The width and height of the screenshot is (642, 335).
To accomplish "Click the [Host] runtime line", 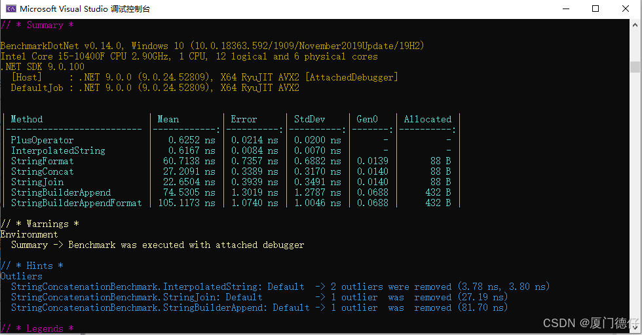I will coord(204,77).
